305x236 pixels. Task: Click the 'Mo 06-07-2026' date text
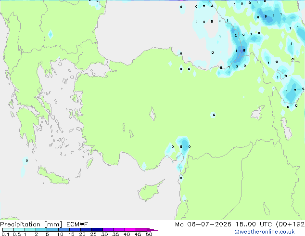tap(203, 224)
